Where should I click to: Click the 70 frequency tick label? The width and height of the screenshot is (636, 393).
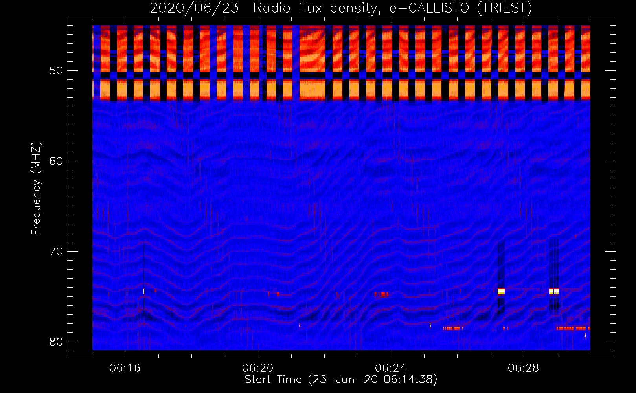[x=57, y=252]
